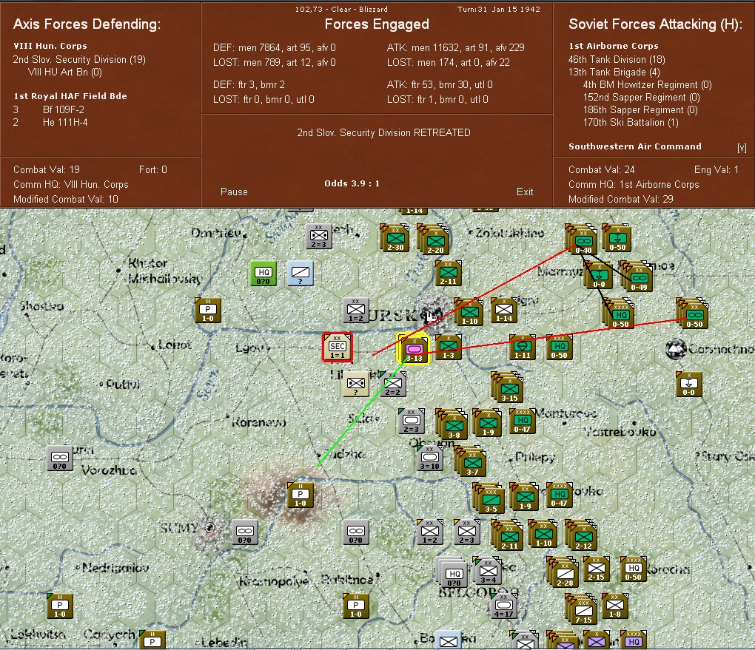Select the 0-50 HQ linked by black line
The height and width of the screenshot is (650, 755).
click(619, 314)
